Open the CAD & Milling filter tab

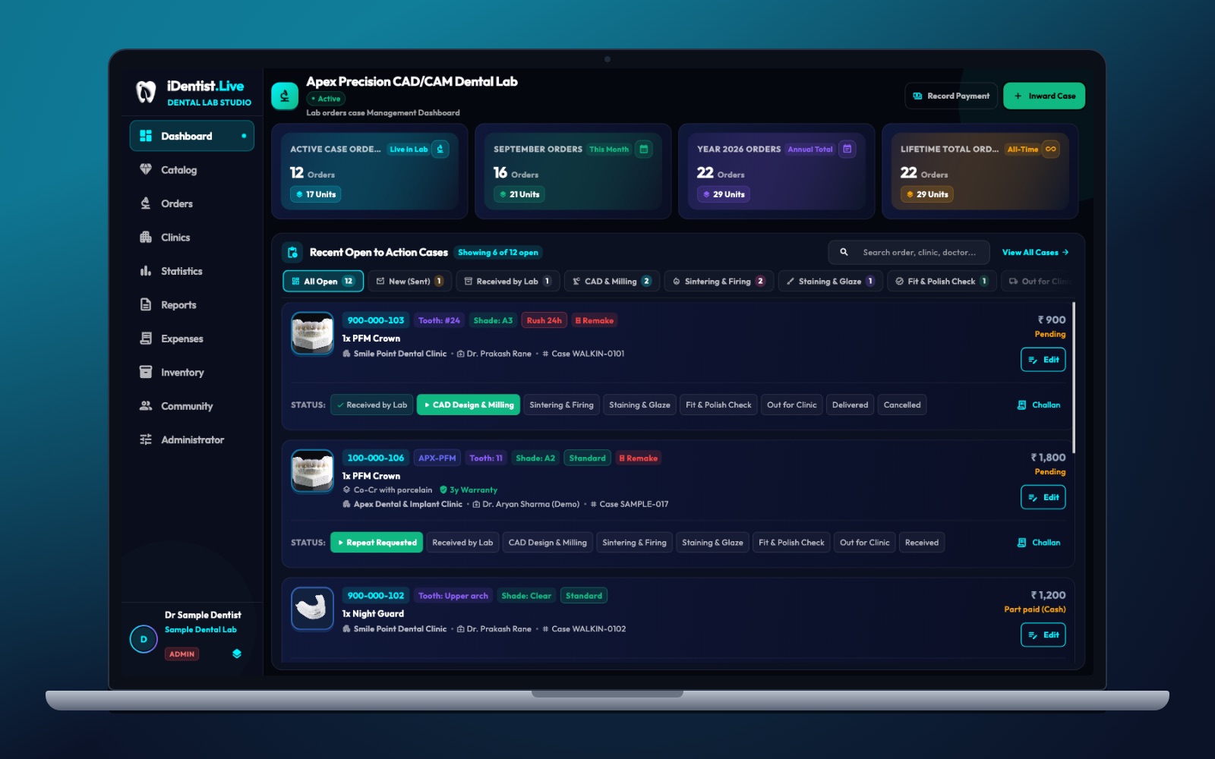pos(611,282)
